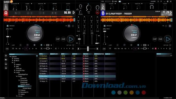176x99 pixels.
Task: Open first effect dropdown in FX 2
Action: click(115, 4)
